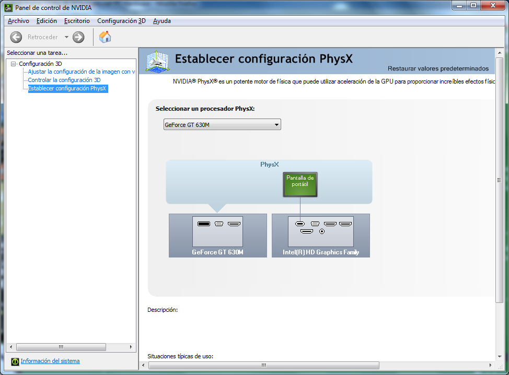The height and width of the screenshot is (375, 509).
Task: Click the Seleccionar un procesador PhysX label
Action: click(205, 109)
